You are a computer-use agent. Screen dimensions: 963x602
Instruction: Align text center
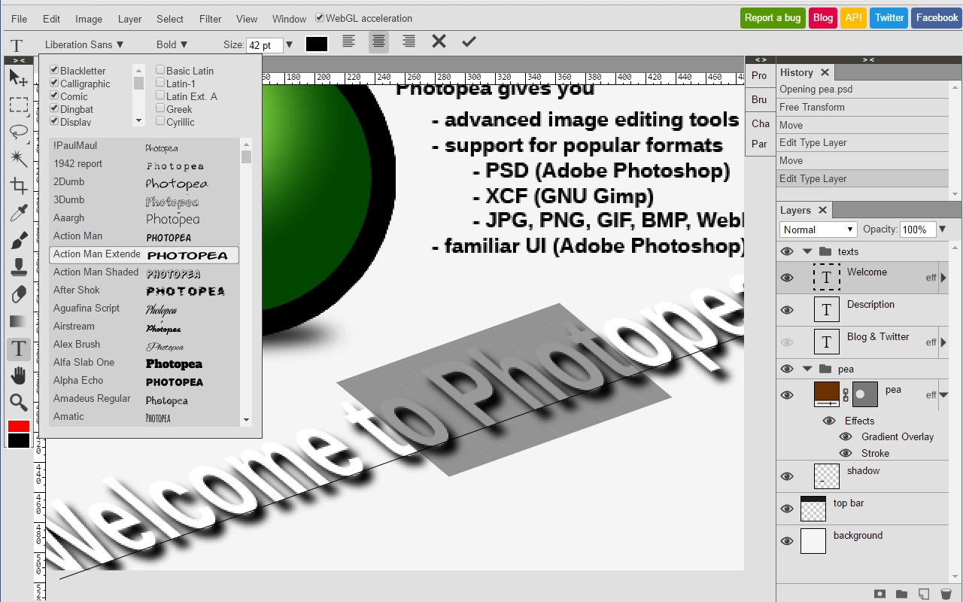(x=378, y=42)
